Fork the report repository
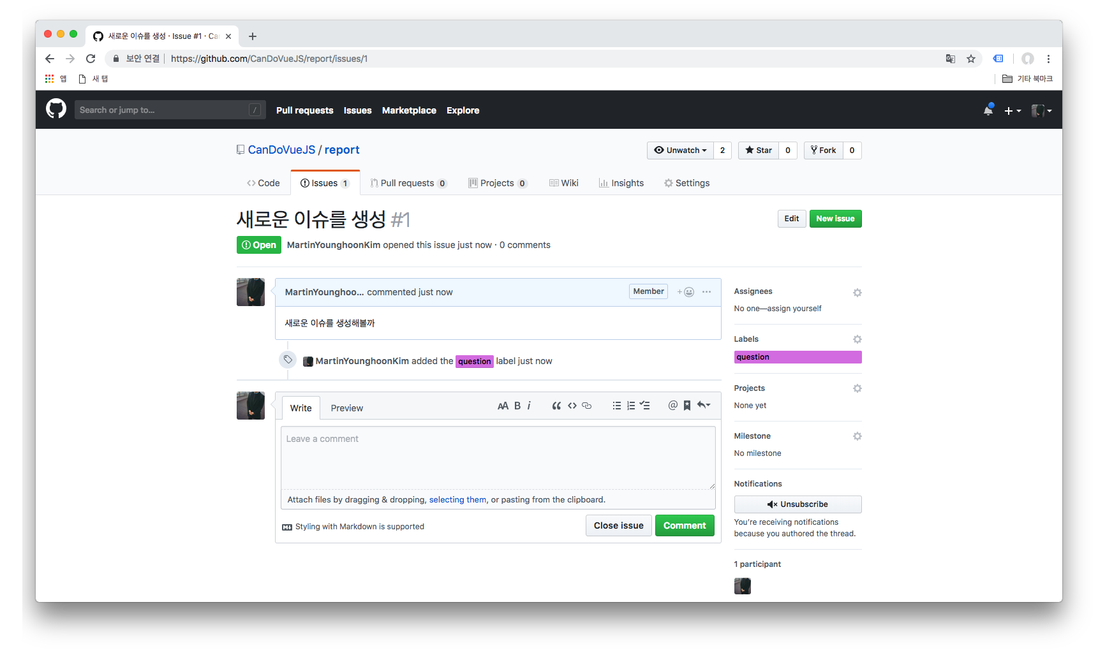The height and width of the screenshot is (653, 1098). click(824, 150)
